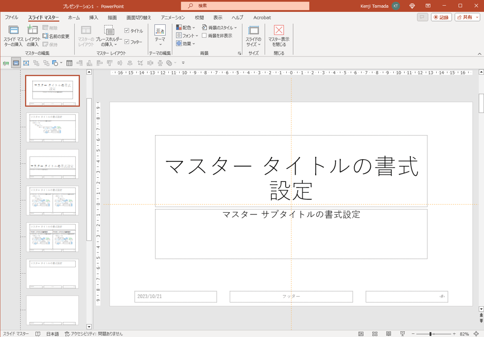Select the first slide master thumbnail

(x=52, y=91)
